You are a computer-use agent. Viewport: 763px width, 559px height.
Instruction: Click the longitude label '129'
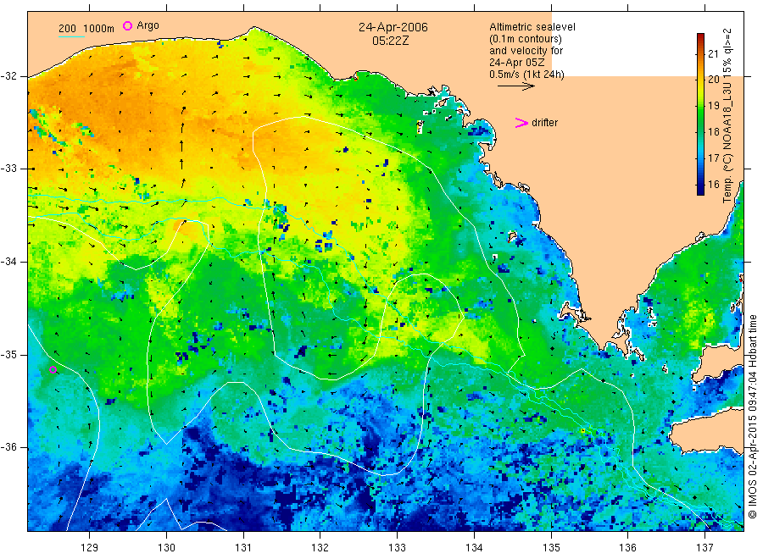click(x=90, y=548)
